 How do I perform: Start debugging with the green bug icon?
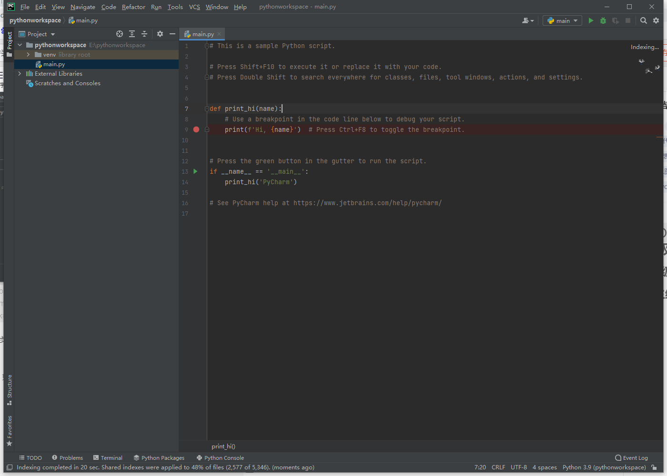coord(603,20)
